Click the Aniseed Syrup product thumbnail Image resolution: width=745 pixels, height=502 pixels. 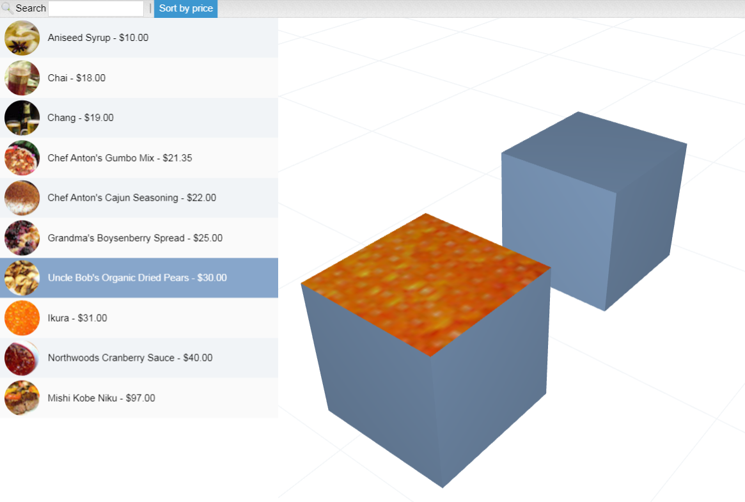[21, 38]
